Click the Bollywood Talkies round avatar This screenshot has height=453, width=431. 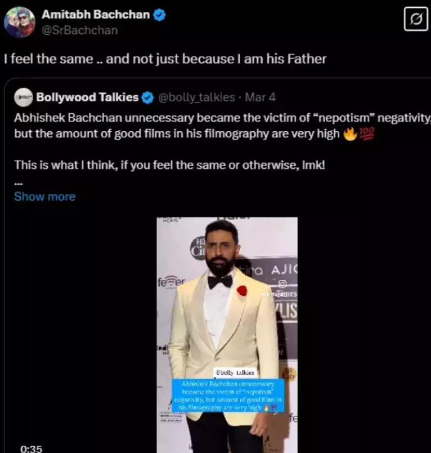tap(24, 97)
